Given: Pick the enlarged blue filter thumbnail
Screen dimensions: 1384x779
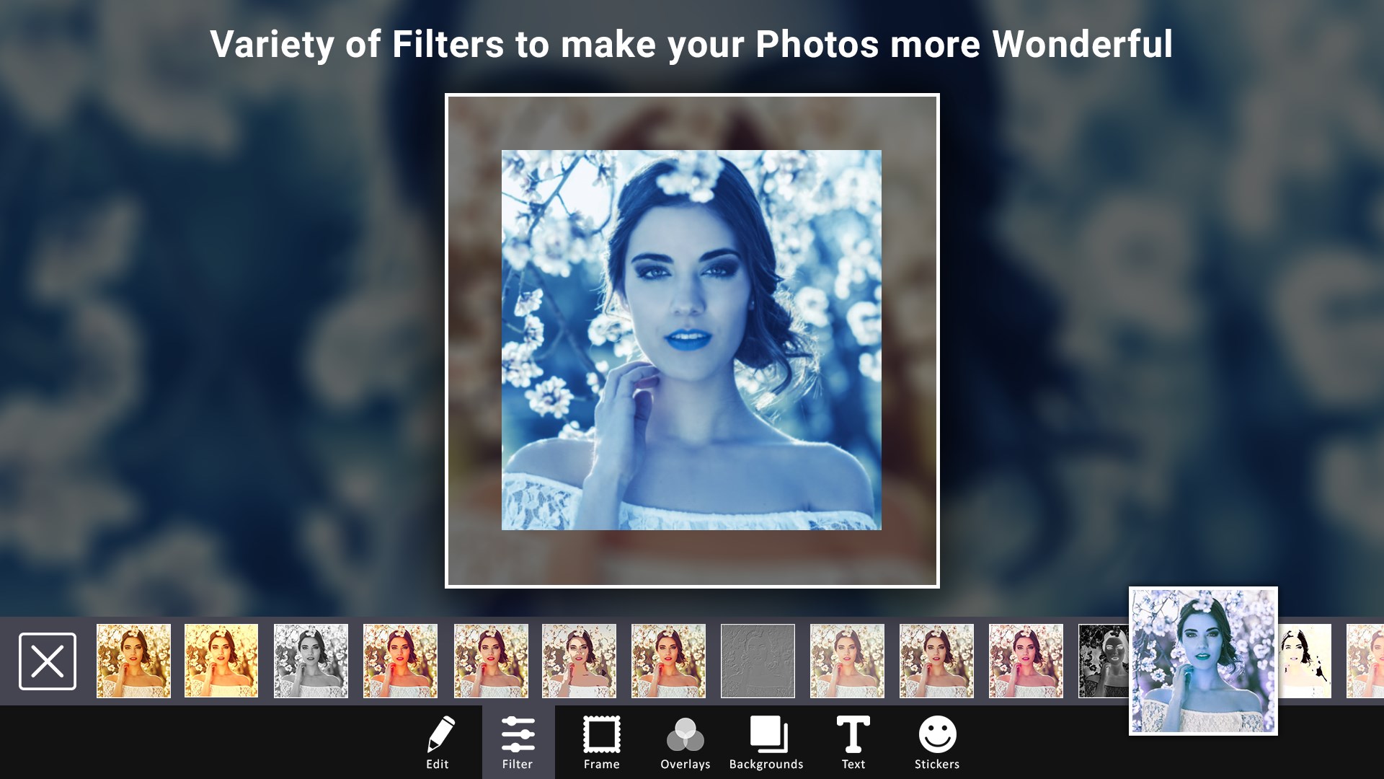Looking at the screenshot, I should pyautogui.click(x=1202, y=661).
